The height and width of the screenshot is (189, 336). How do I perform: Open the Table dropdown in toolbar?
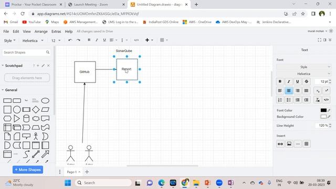point(164,40)
